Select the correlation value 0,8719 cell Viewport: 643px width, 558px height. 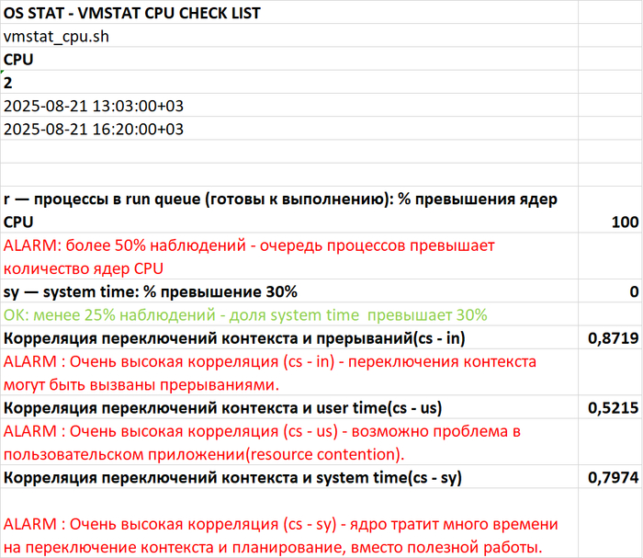[610, 339]
